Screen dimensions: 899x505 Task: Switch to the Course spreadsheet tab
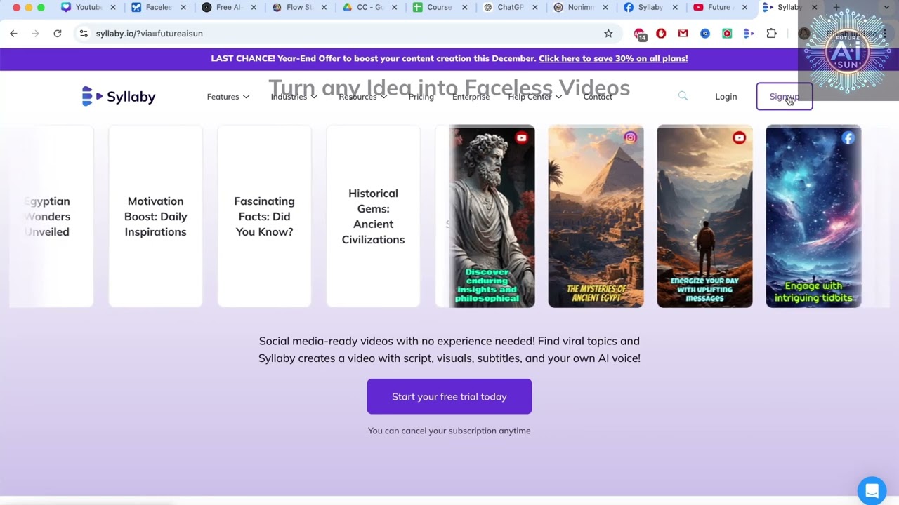439,8
